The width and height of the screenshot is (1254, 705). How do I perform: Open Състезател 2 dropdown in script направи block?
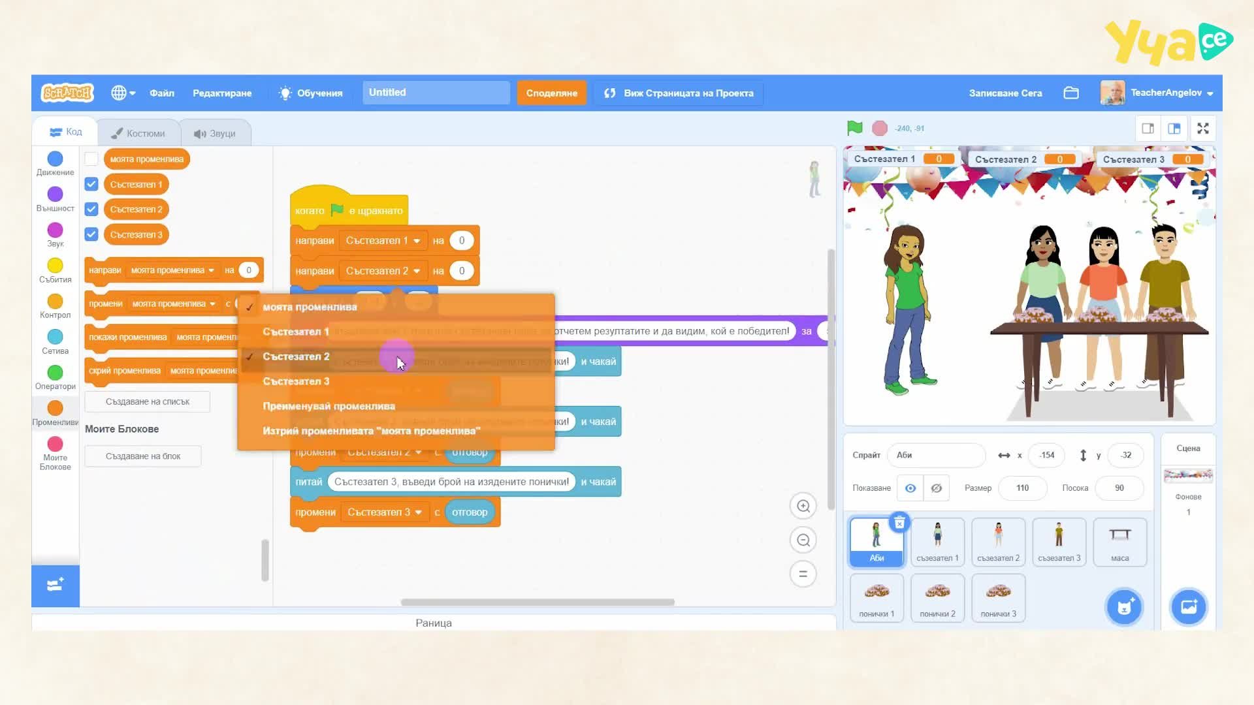coord(383,271)
